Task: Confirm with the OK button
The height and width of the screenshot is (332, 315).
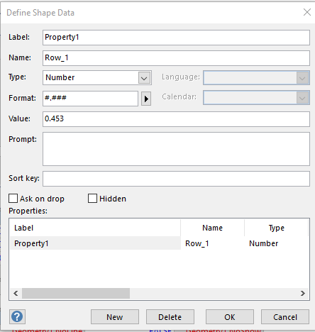Action: coord(230,317)
